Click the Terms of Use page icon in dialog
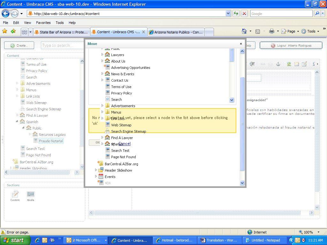Image resolution: width=327 pixels, height=245 pixels. point(108,86)
